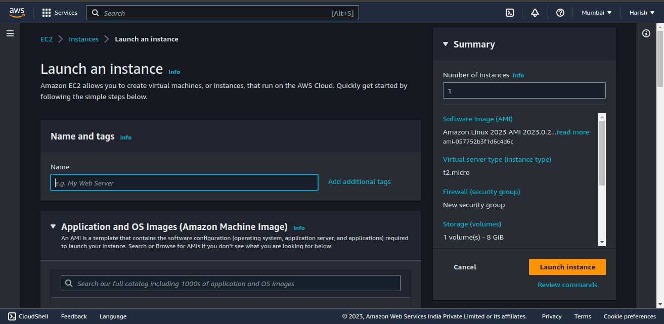Open the notifications bell

tap(535, 13)
